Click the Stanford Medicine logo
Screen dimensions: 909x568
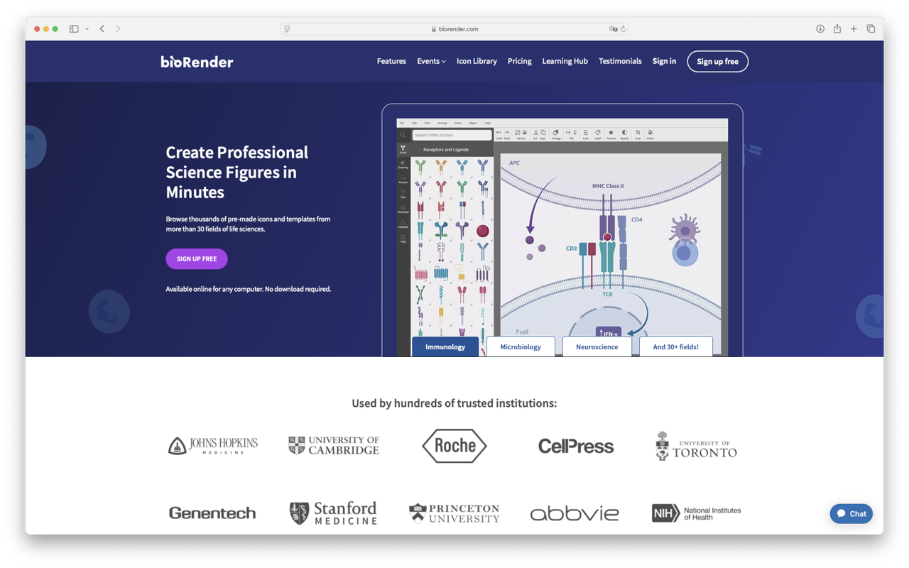click(x=334, y=513)
